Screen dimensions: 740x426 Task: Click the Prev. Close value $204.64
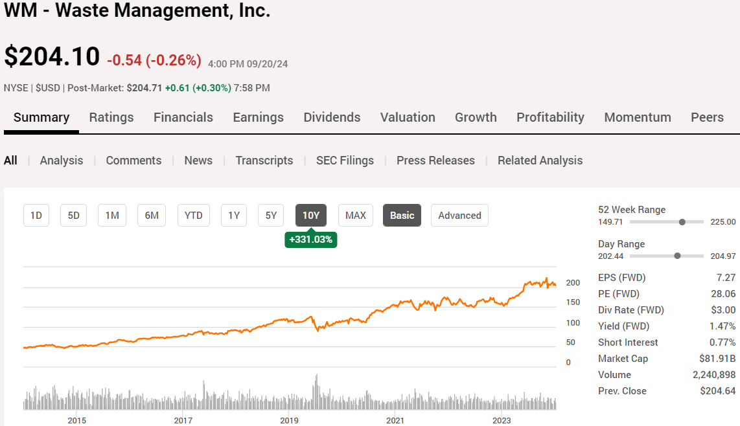718,390
